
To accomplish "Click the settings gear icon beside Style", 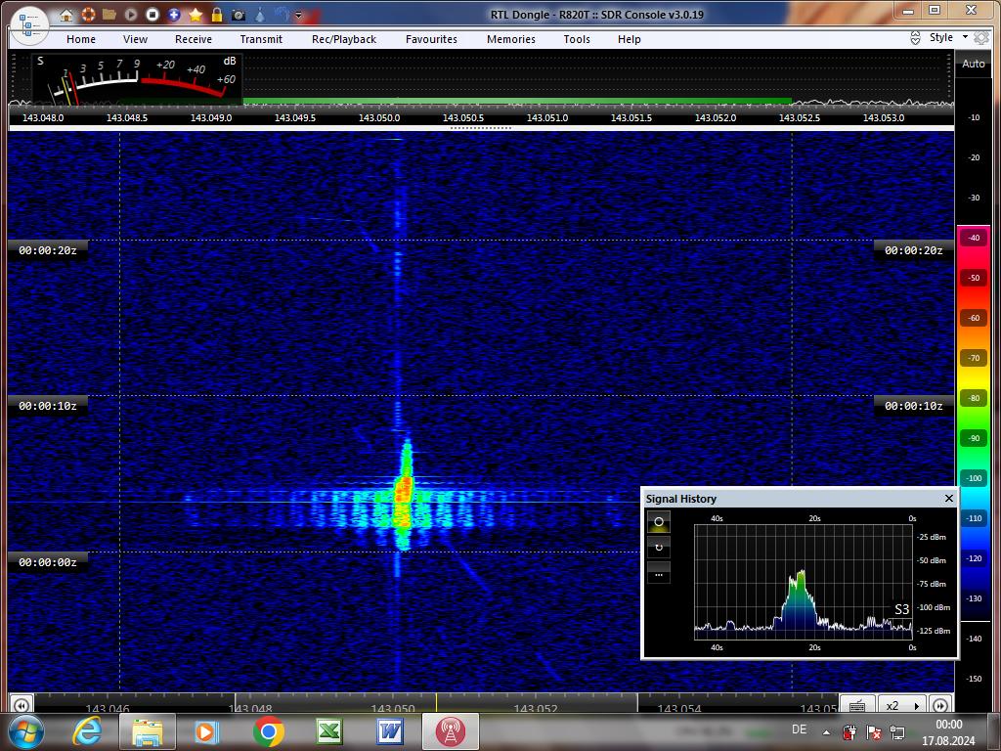I will (x=981, y=38).
